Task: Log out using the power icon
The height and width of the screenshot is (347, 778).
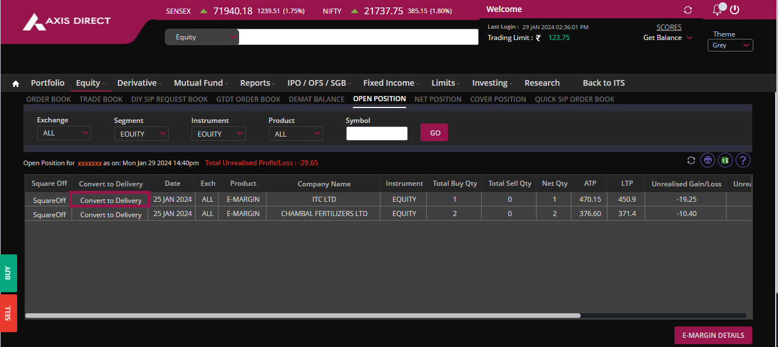Action: click(x=735, y=10)
